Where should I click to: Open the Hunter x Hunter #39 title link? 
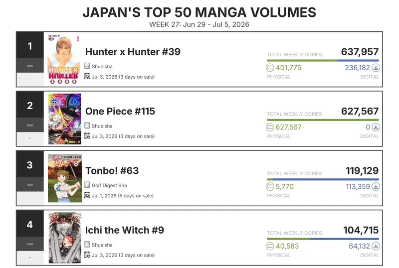click(x=133, y=52)
